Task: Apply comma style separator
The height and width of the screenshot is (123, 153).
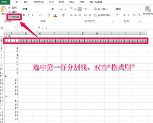Action: point(129,15)
